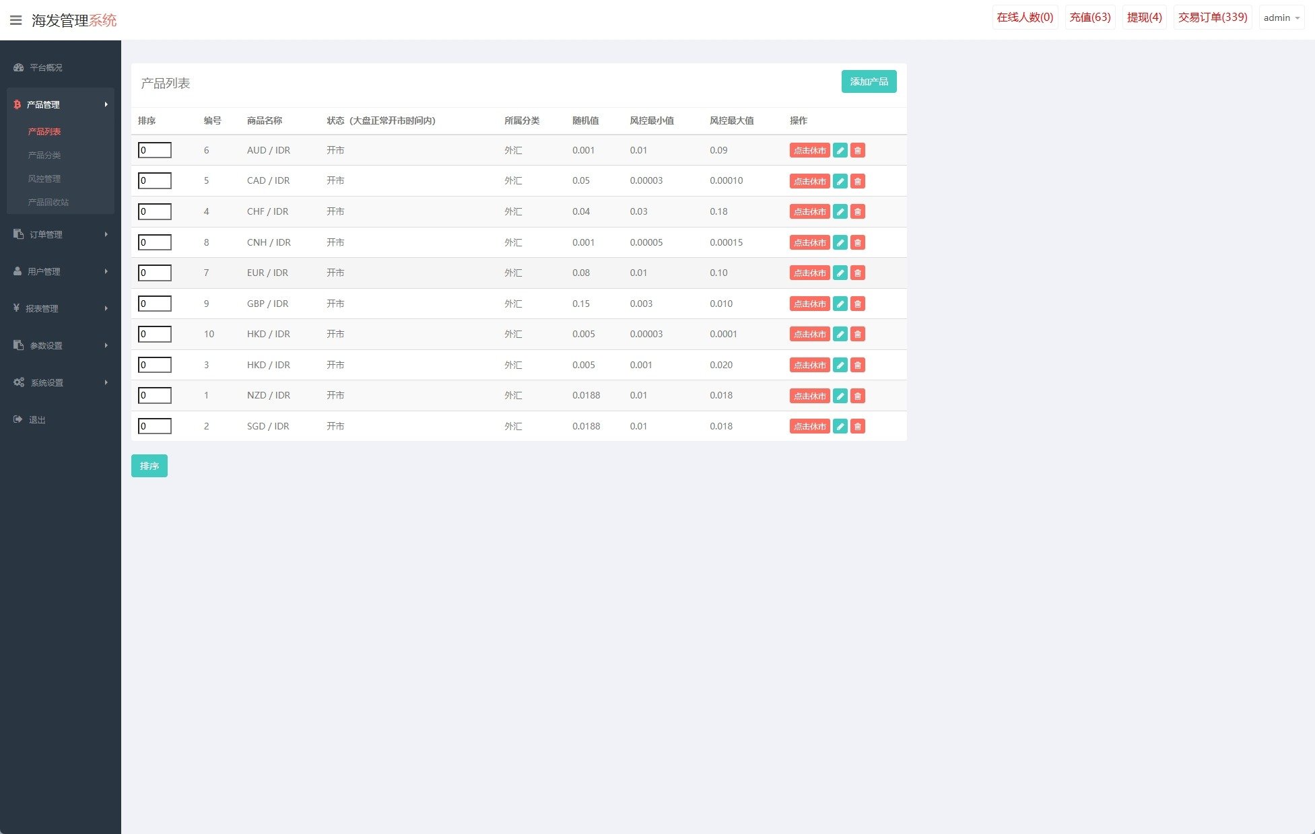Edit the SGD / IDR product row
Viewport: 1315px width, 834px height.
(840, 426)
